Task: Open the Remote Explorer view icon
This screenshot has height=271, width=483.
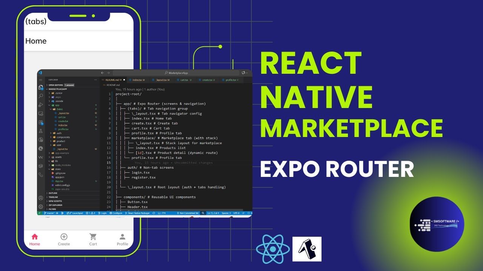Action: tap(41, 114)
